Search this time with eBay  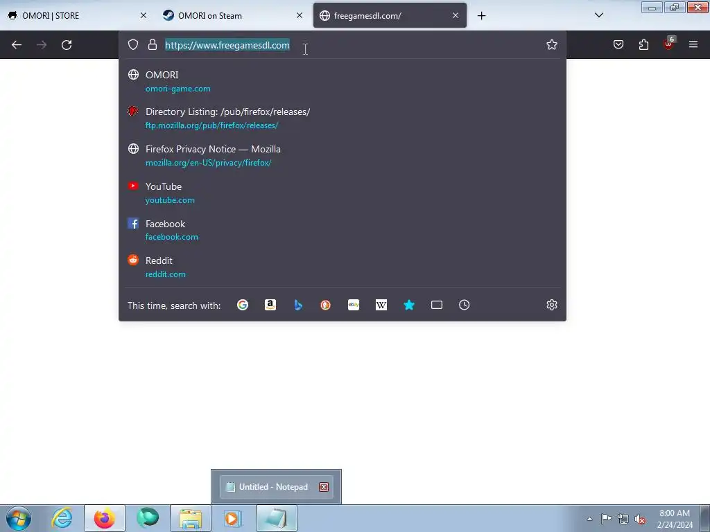coord(354,305)
